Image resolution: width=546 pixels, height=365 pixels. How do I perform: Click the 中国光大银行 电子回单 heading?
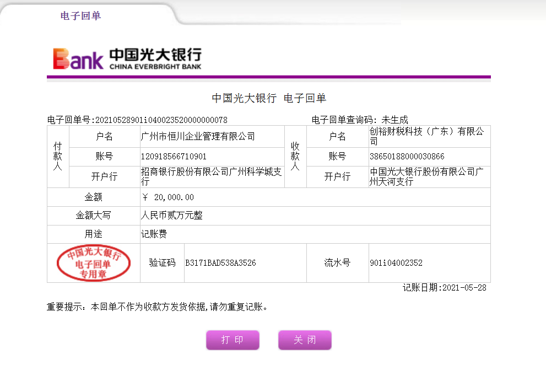coord(269,98)
